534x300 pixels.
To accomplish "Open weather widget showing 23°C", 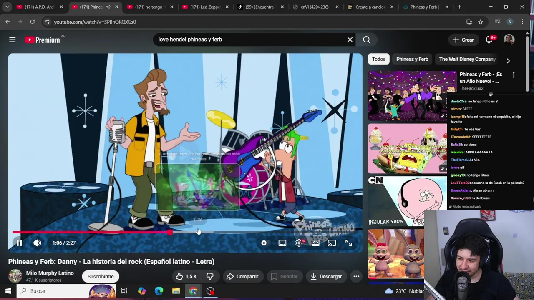I will 403,291.
